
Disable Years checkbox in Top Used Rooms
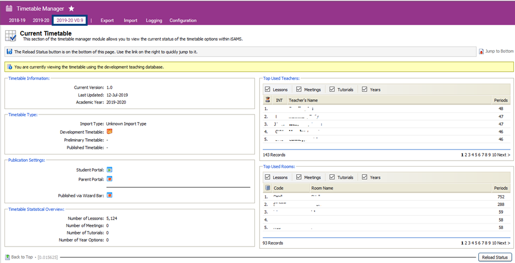tap(365, 177)
